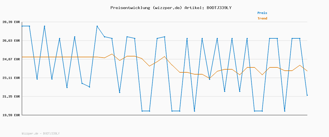Select the leftmost price point on the bottom axis
Screen dimensions: 329x137
point(142,111)
